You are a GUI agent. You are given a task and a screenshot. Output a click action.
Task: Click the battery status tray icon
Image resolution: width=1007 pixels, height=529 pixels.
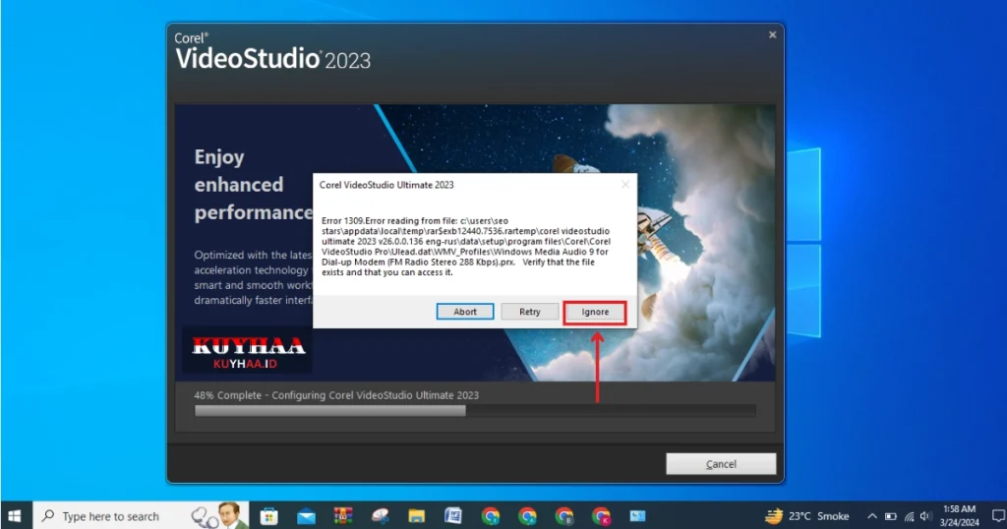point(890,516)
